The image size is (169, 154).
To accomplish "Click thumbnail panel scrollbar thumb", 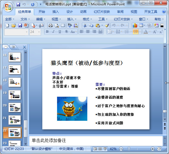I will tap(25, 129).
